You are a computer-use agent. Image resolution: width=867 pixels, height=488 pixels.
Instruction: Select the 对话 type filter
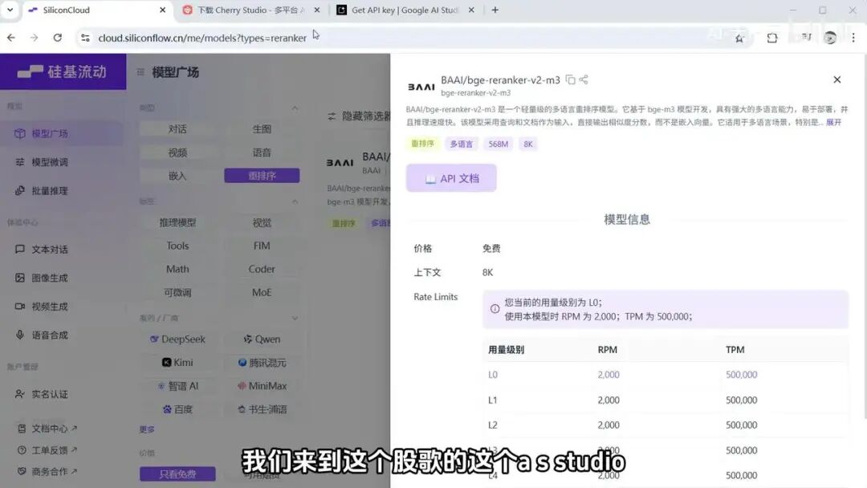coord(177,128)
